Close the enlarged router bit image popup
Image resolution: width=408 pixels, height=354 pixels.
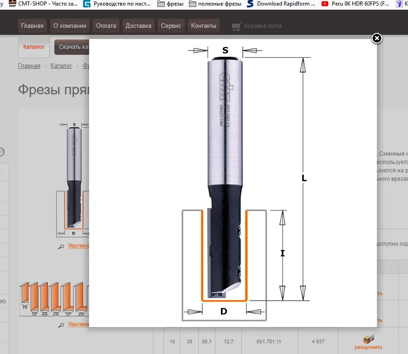coord(376,38)
